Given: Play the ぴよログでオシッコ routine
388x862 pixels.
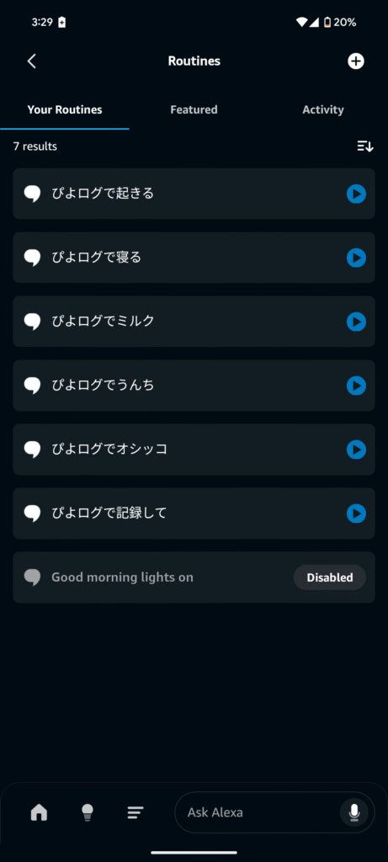Looking at the screenshot, I should 356,450.
